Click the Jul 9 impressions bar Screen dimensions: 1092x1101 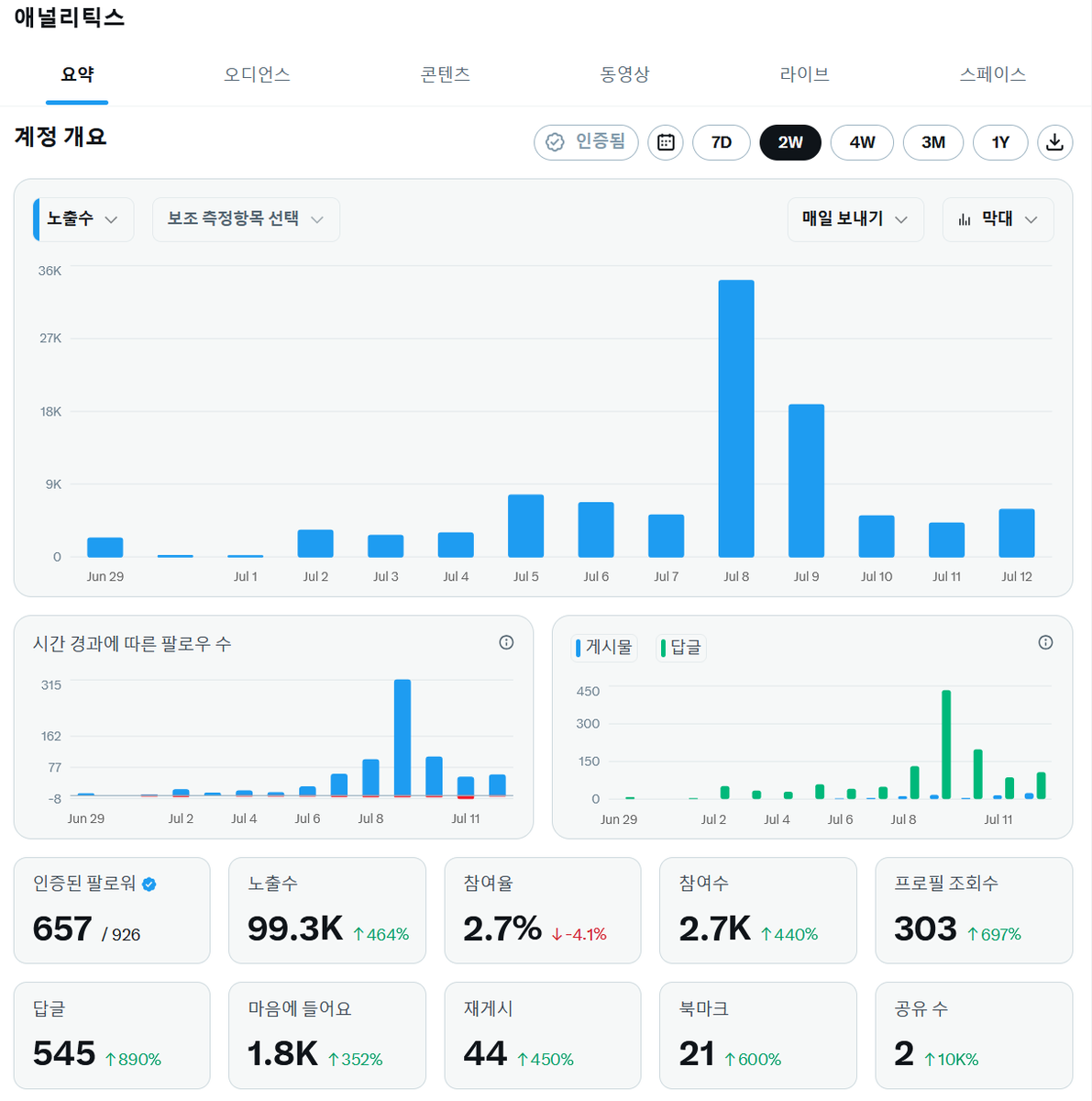tap(806, 481)
